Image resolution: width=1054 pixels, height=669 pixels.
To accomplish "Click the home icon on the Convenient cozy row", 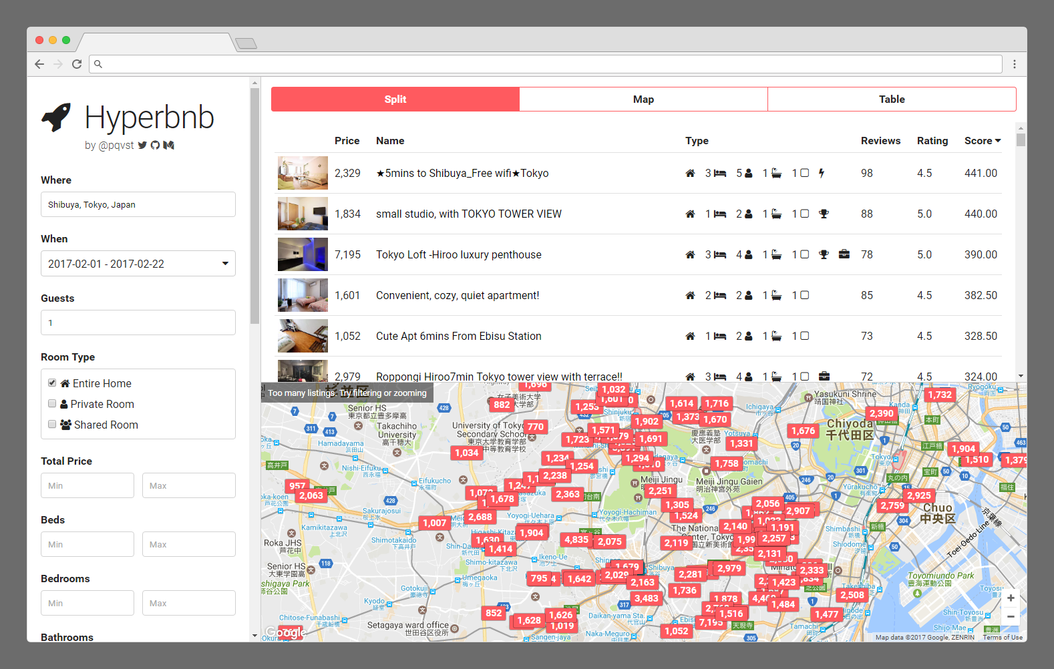I will (x=690, y=295).
